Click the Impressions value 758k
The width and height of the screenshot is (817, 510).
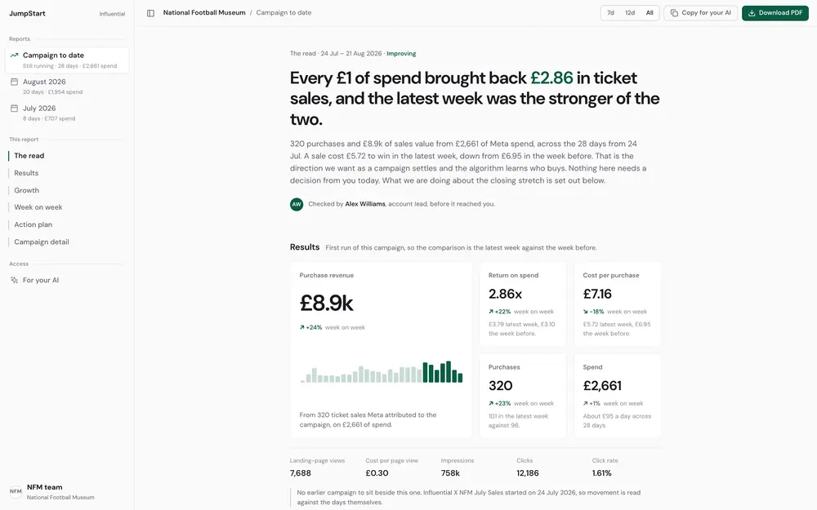[450, 473]
